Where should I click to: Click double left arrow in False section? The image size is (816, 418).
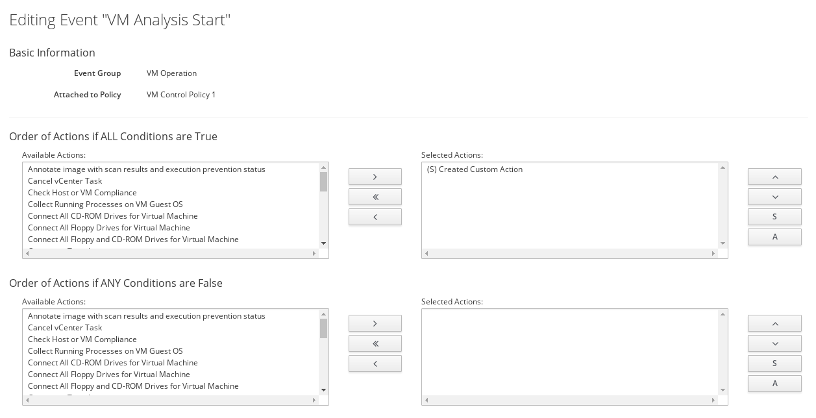click(x=375, y=343)
